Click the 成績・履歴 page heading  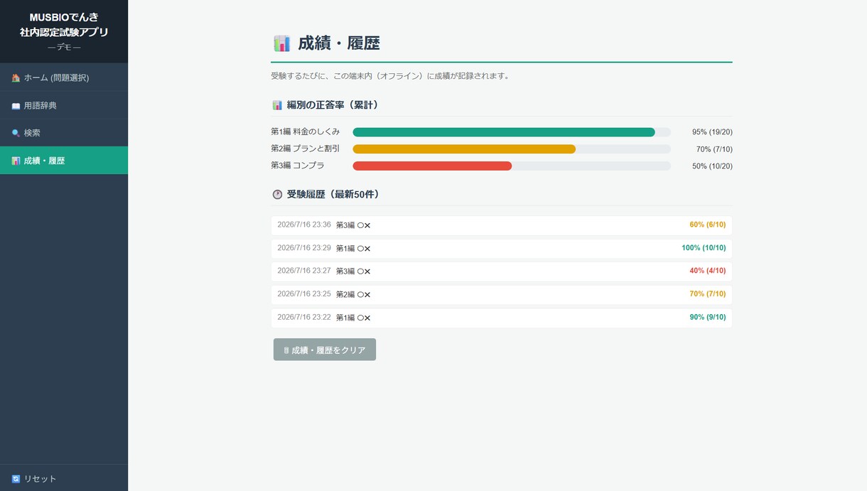pyautogui.click(x=339, y=43)
